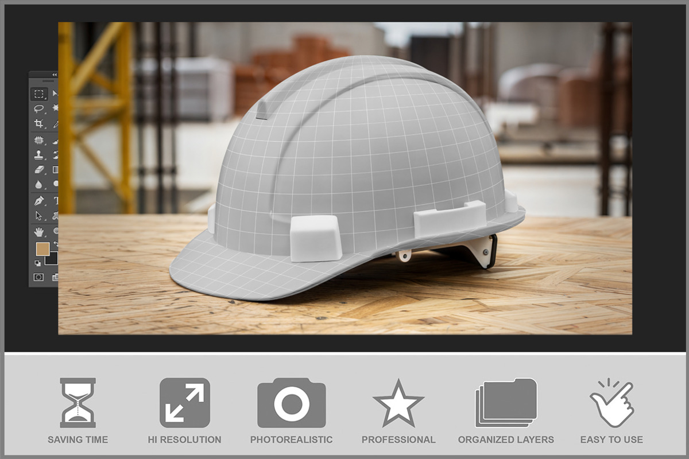
Task: Select the Pen tool
Action: pos(39,201)
